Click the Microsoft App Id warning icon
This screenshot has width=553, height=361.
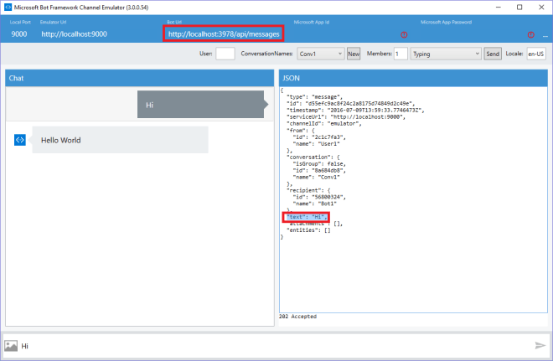403,34
